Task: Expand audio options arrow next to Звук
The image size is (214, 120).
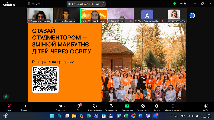Action: pyautogui.click(x=14, y=106)
